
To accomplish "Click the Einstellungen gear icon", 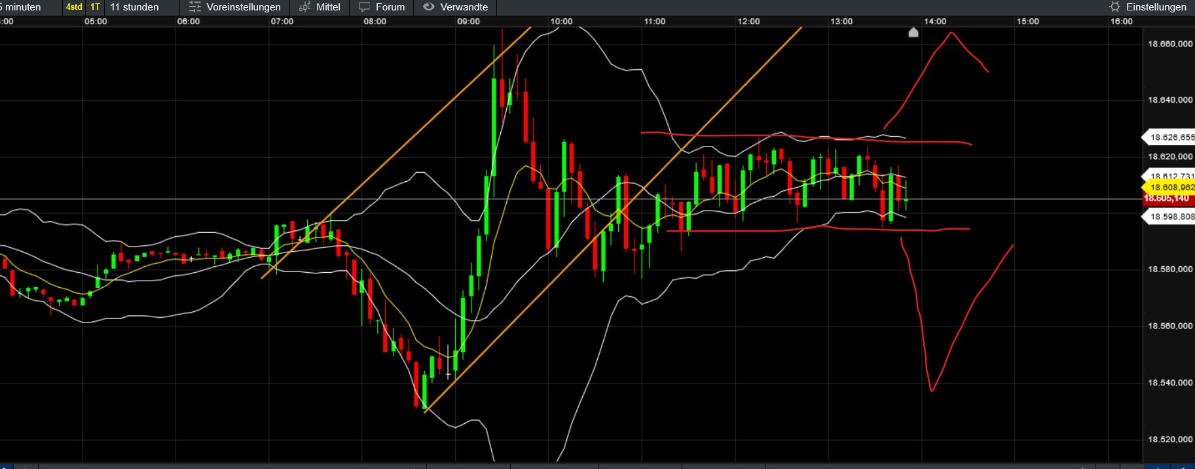I will coord(1114,7).
